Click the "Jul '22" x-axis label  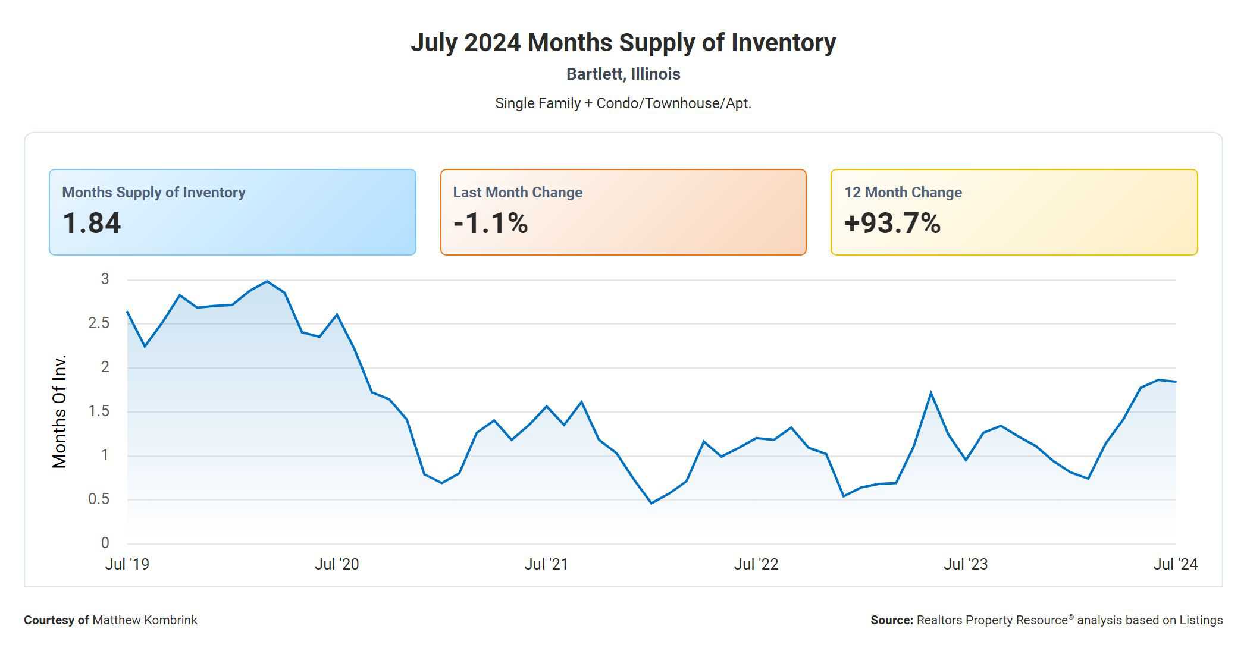coord(756,564)
